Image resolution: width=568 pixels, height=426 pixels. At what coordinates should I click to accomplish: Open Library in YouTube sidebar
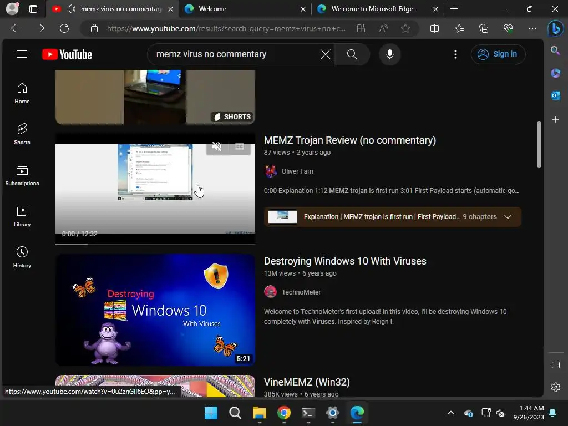22,216
